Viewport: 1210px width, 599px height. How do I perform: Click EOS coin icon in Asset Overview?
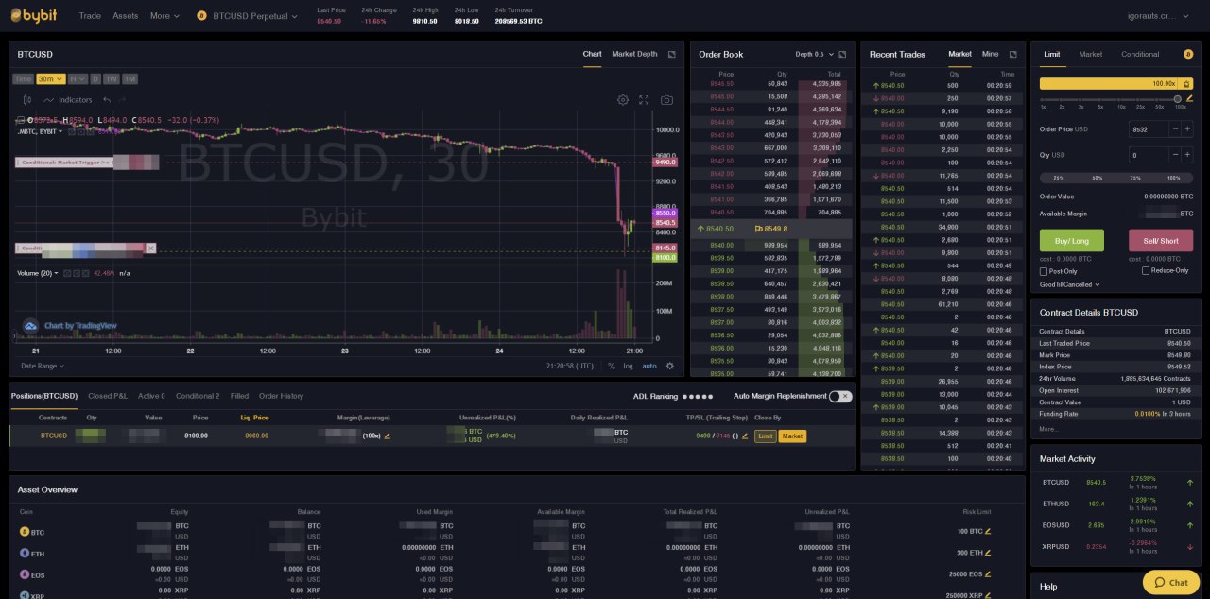[25, 574]
